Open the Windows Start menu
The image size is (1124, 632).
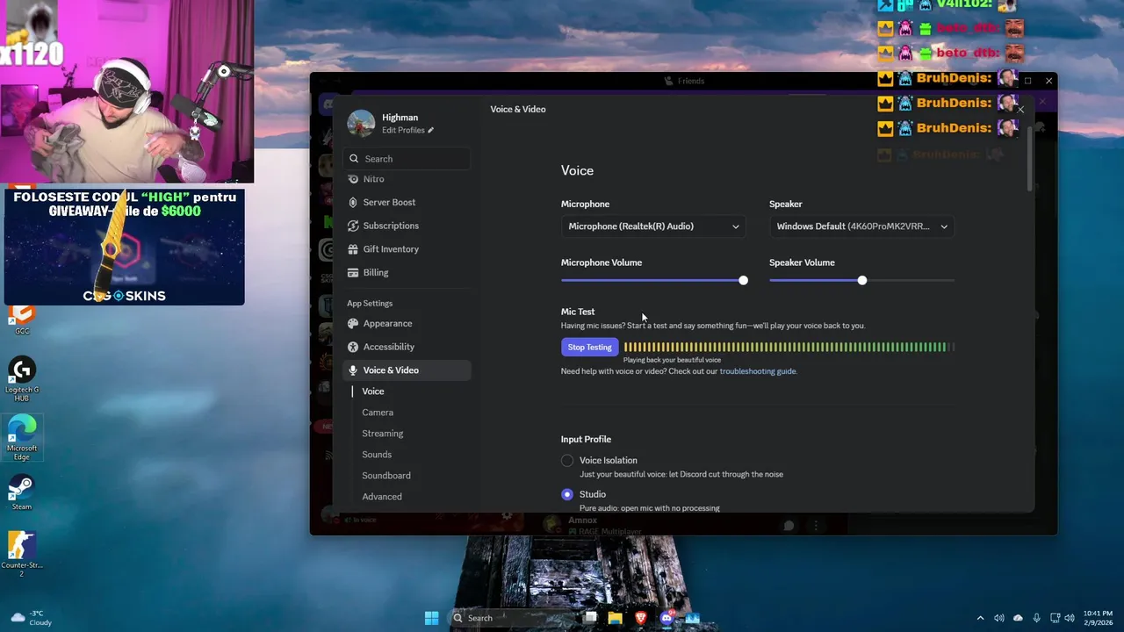coord(431,618)
